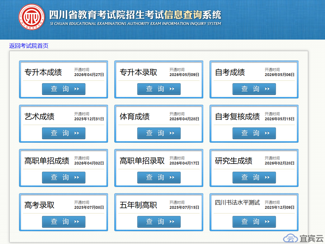Click 查询 button under 自考复核成绩
This screenshot has width=325, height=244.
[x=254, y=133]
